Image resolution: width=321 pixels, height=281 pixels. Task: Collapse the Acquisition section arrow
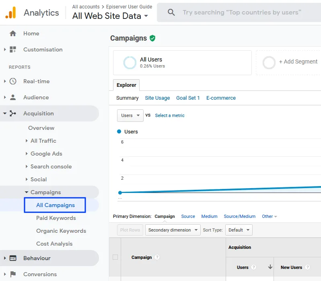5,113
